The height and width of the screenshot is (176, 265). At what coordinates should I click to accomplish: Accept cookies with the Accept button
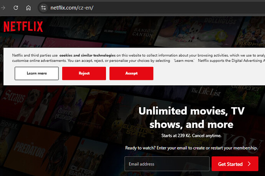(131, 73)
